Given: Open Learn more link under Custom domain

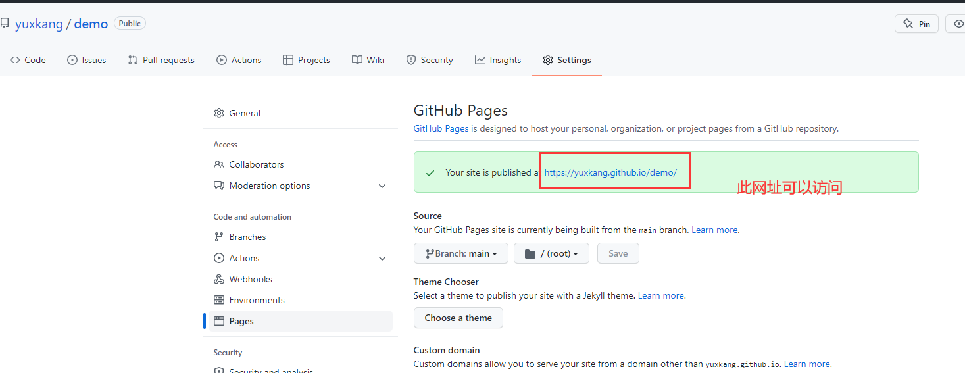Looking at the screenshot, I should (x=807, y=364).
